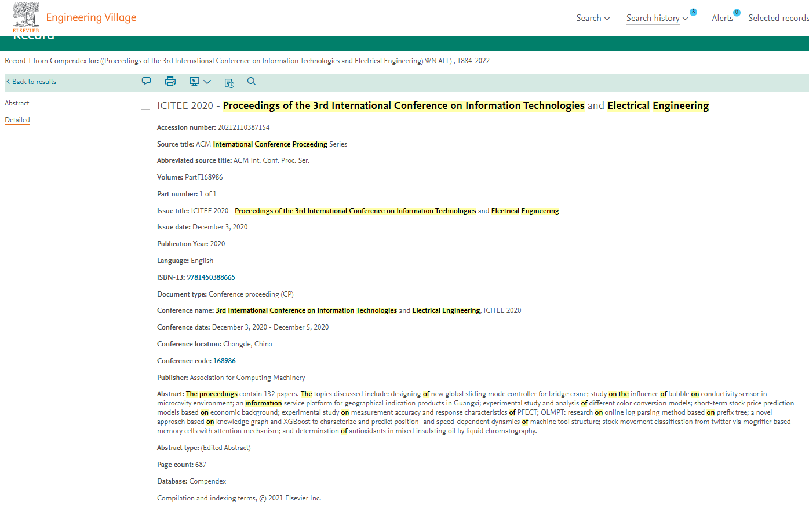Click the record title ICITEE 2020 heading

(x=433, y=105)
